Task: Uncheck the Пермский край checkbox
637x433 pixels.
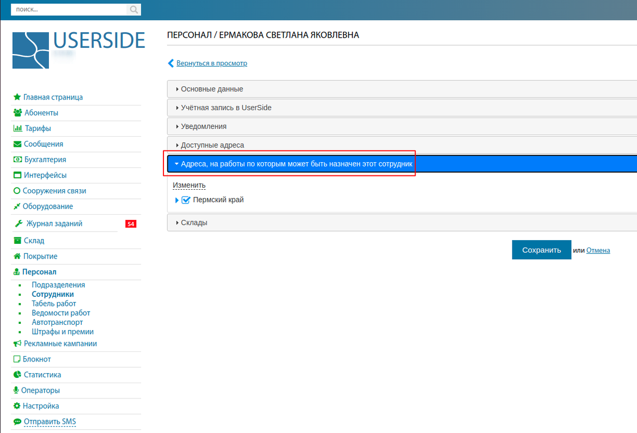Action: (x=186, y=200)
